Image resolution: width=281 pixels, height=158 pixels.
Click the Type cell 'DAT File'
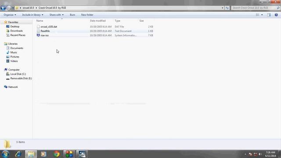[119, 27]
